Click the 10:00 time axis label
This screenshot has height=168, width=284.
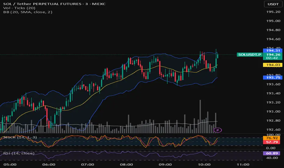[204, 165]
